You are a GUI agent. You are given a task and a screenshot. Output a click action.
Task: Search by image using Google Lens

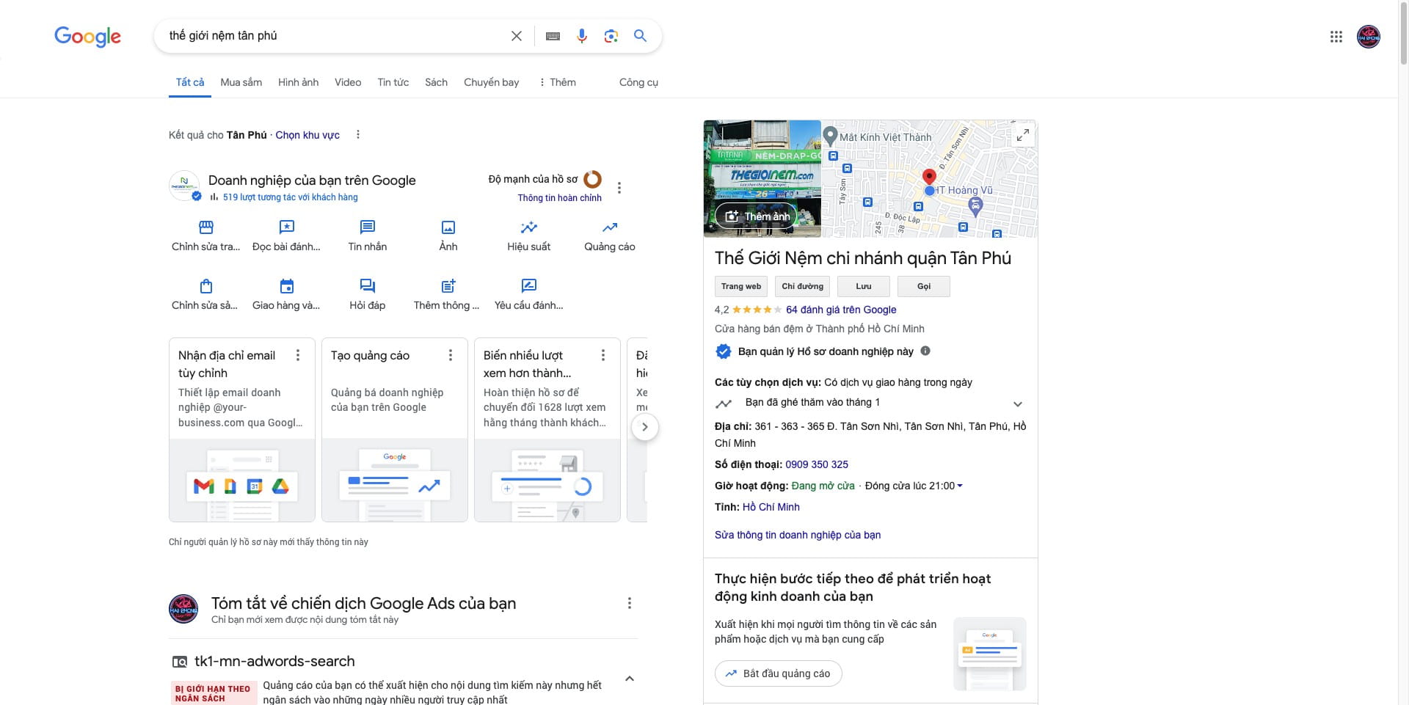point(611,36)
